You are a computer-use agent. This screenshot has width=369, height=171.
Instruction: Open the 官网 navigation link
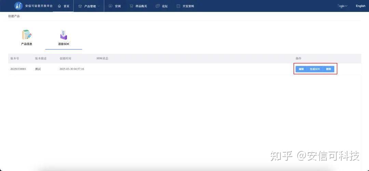point(118,6)
